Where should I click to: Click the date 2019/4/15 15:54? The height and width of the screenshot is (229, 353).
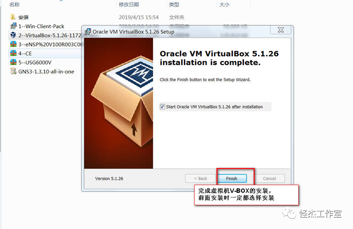click(139, 17)
